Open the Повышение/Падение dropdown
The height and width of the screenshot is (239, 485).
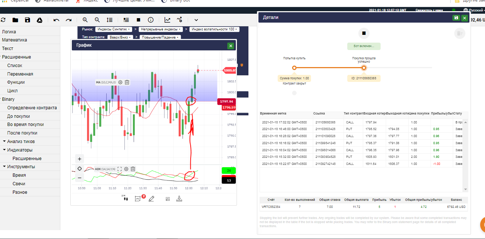tap(160, 37)
